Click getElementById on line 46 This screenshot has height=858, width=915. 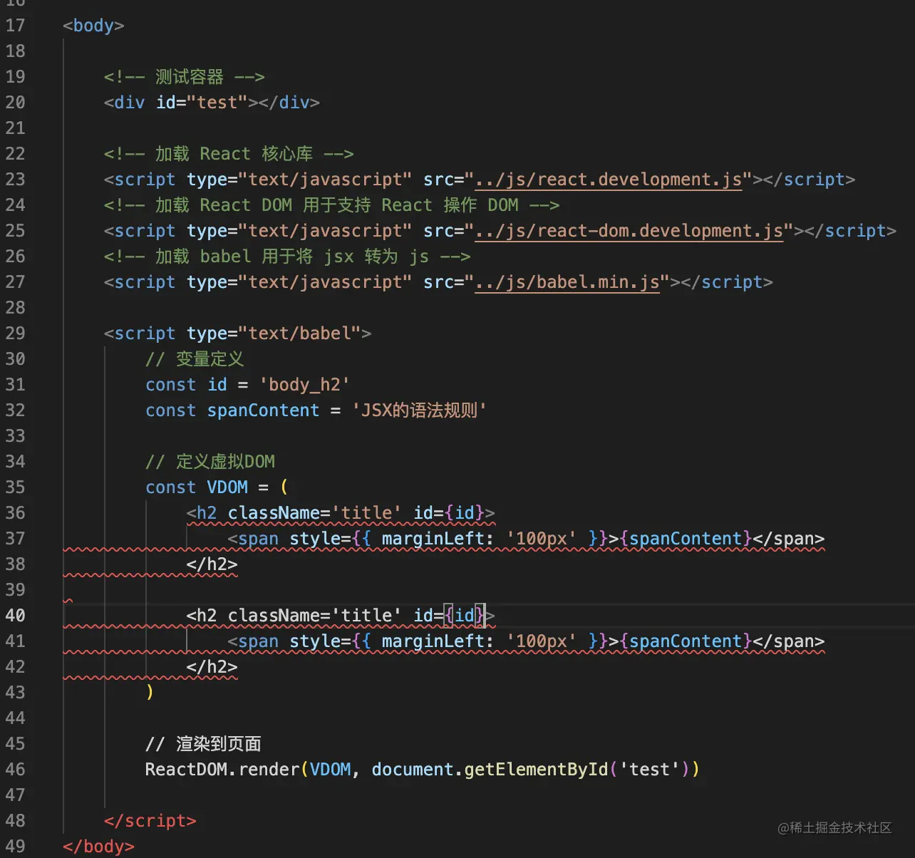click(x=536, y=770)
